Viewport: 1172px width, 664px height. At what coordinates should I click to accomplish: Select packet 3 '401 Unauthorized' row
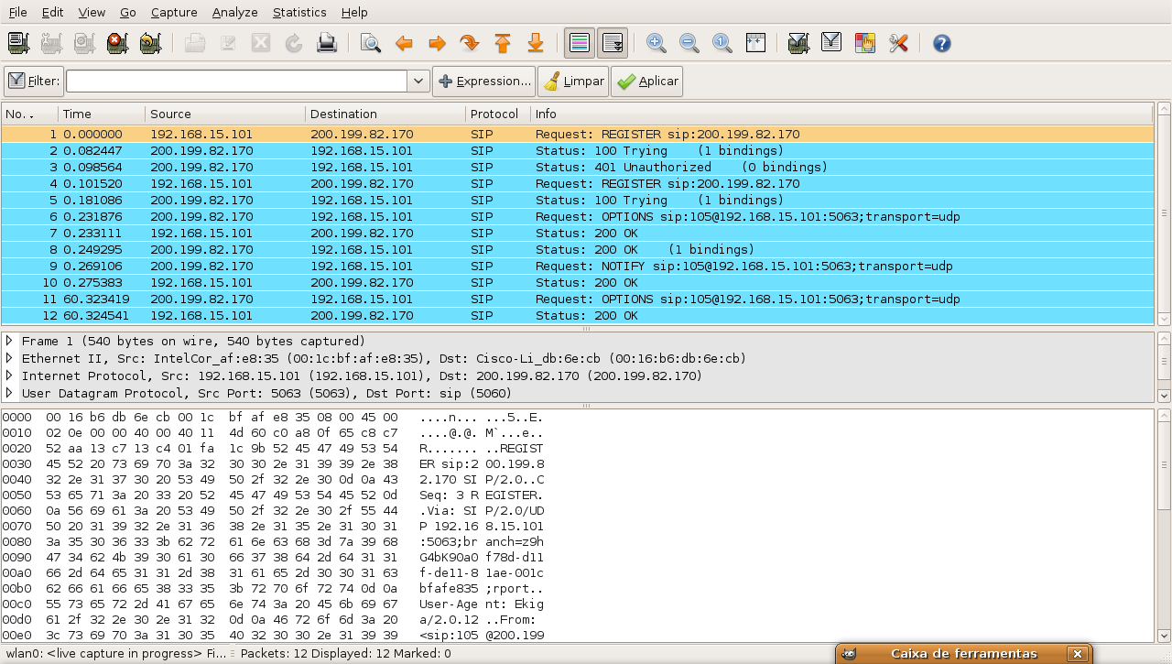click(577, 168)
